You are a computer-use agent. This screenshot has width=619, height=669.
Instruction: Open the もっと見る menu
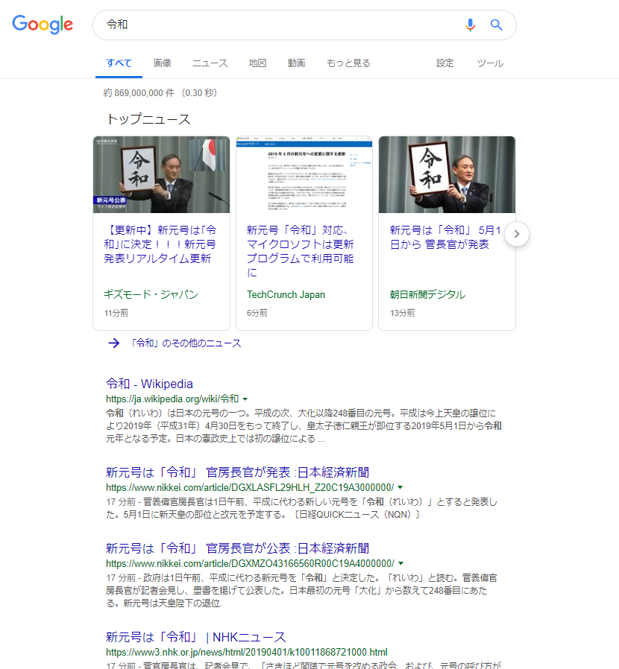(348, 63)
